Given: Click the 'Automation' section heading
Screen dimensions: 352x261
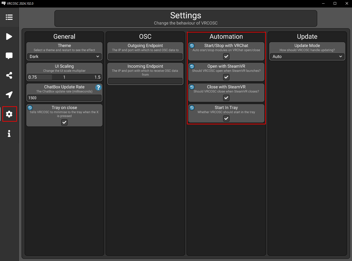Looking at the screenshot, I should pos(226,36).
